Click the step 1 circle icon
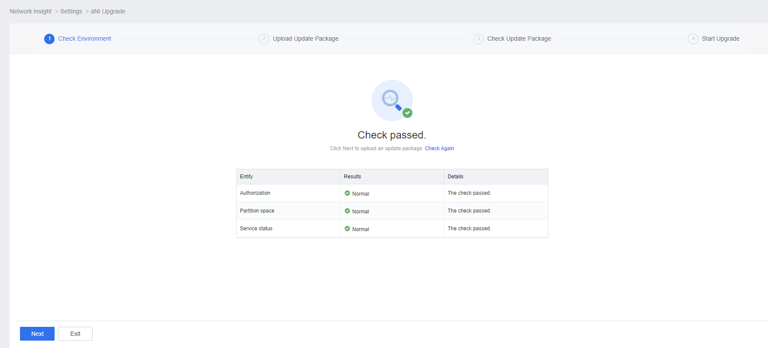 pos(49,39)
